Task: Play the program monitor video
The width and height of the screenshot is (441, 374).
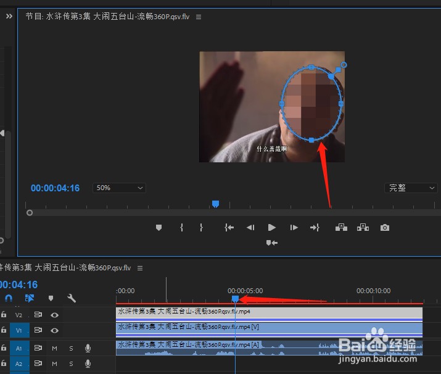Action: tap(271, 227)
